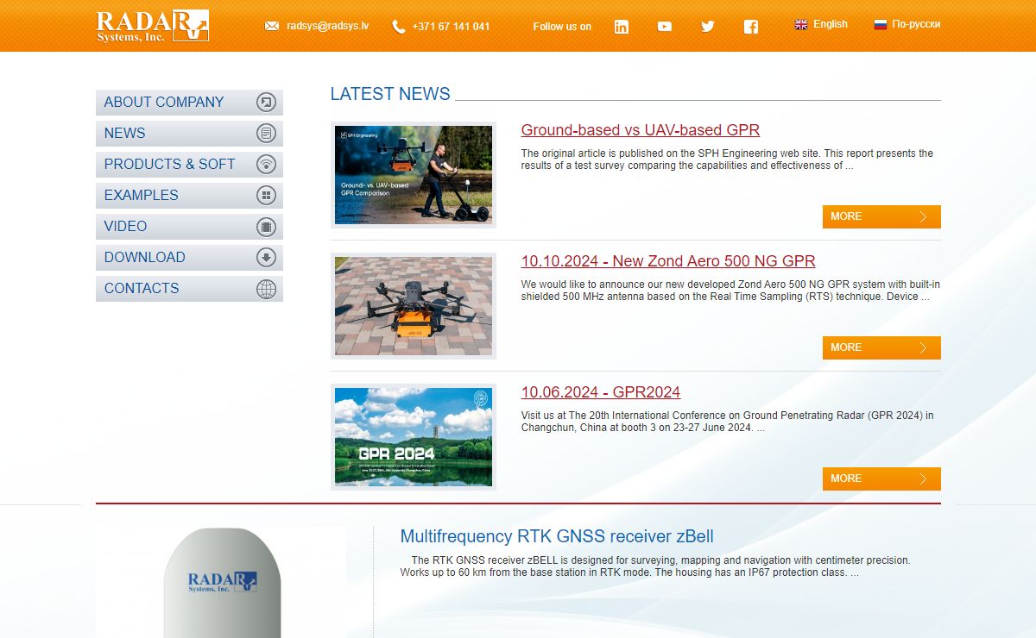Click the radsys@radsys.lv email link

(x=328, y=26)
